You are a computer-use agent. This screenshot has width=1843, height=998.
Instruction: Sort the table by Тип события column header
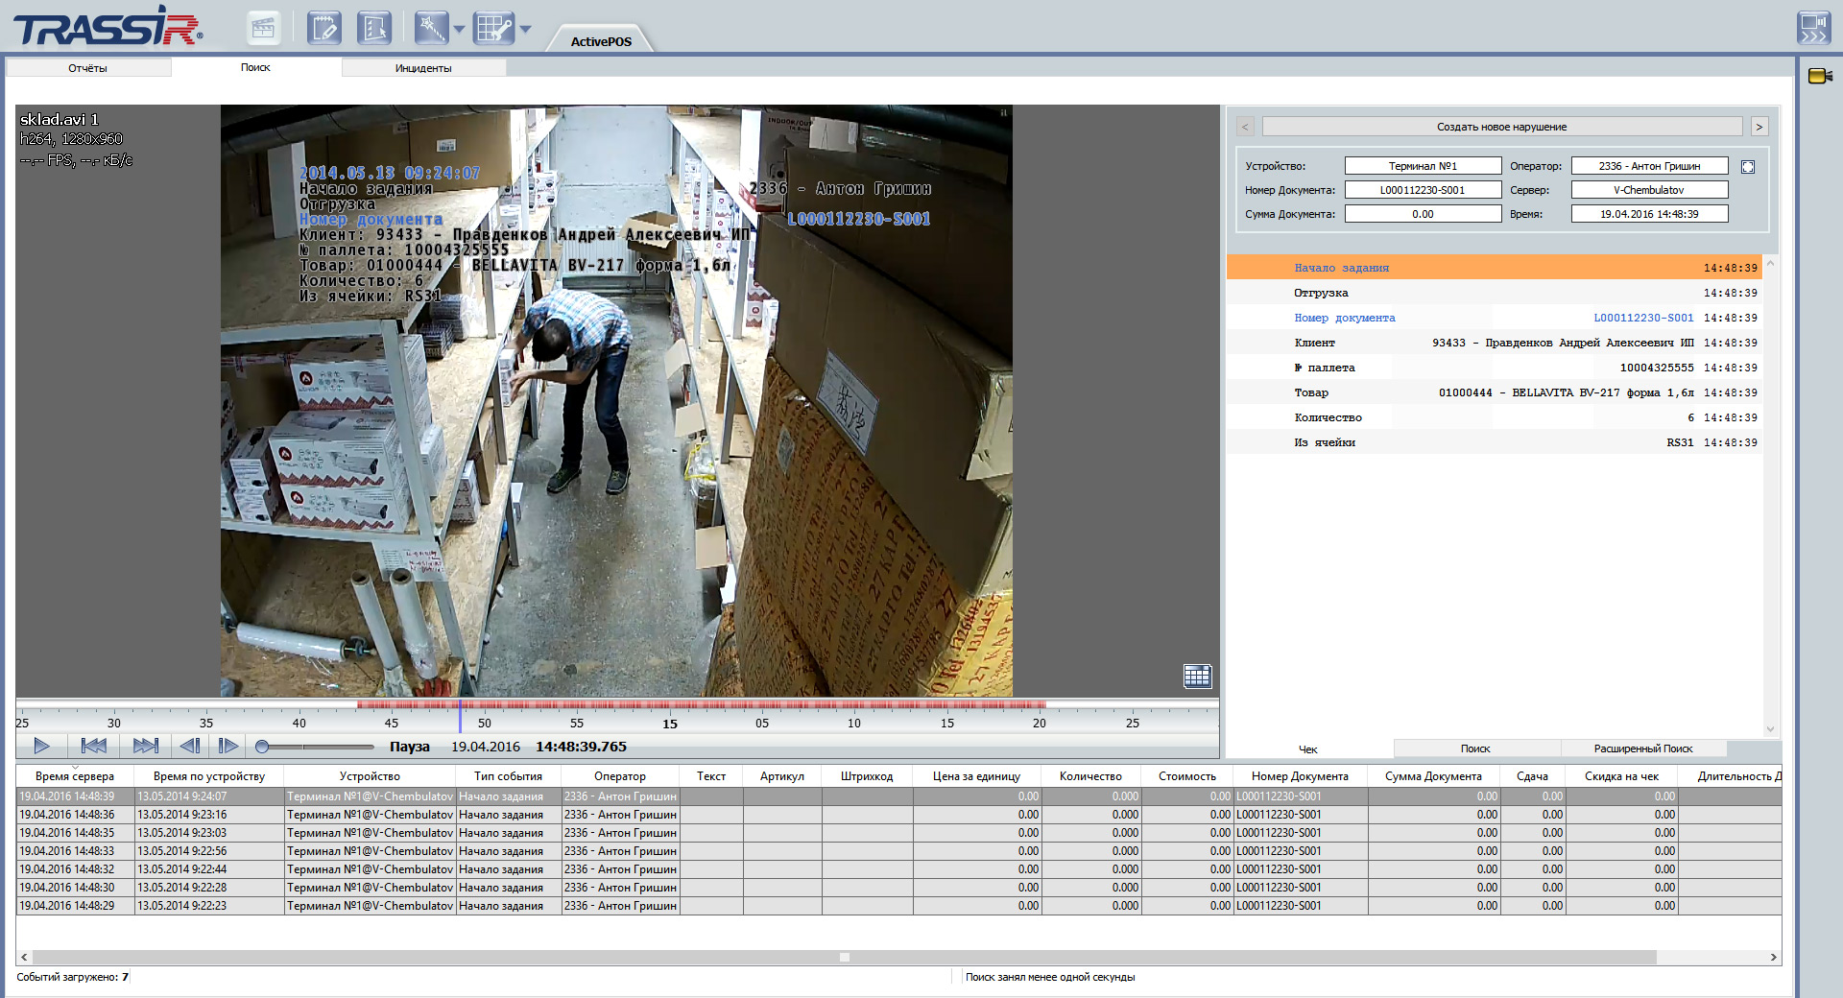508,776
